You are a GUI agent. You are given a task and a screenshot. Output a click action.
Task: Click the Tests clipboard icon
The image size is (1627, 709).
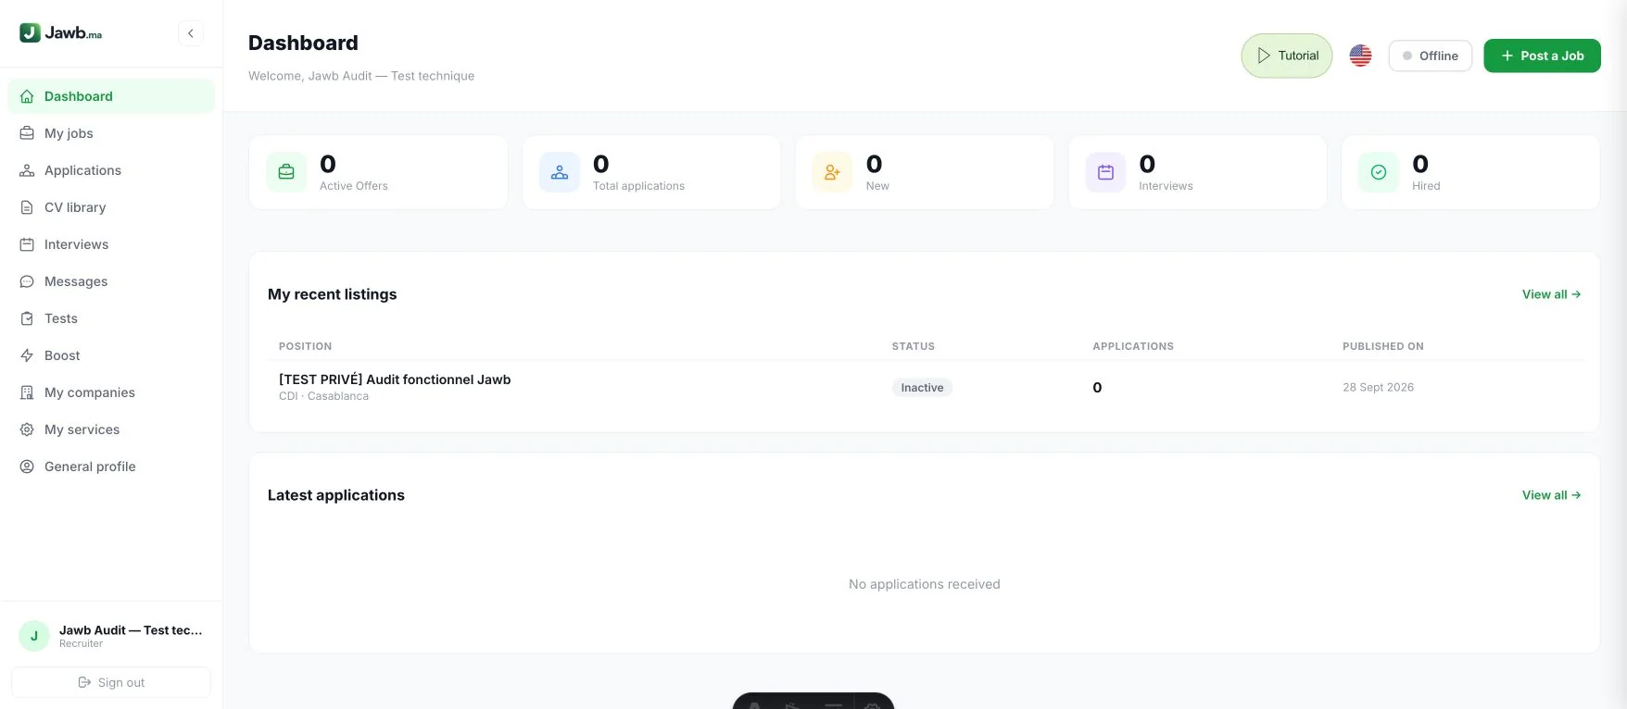[27, 318]
